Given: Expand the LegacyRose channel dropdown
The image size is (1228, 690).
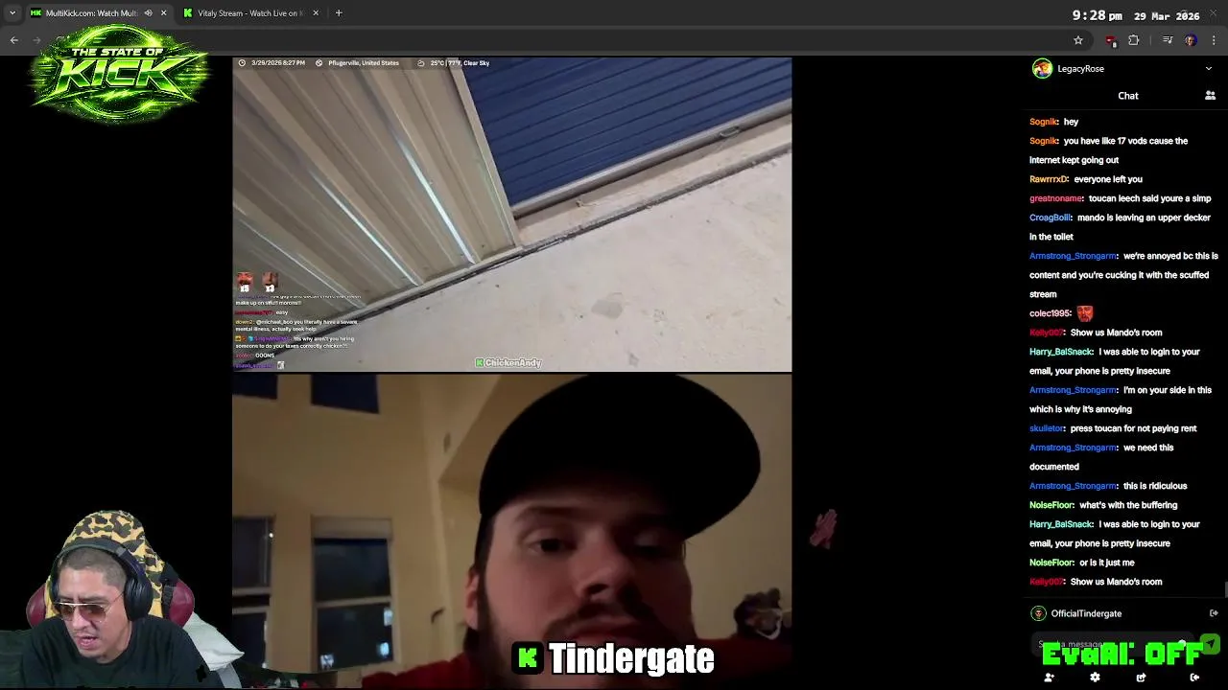Looking at the screenshot, I should [x=1208, y=69].
